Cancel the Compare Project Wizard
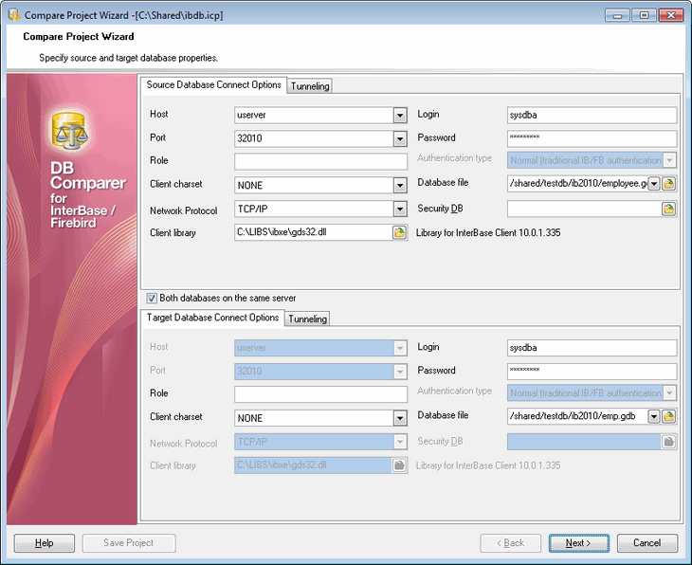This screenshot has height=565, width=692. point(647,543)
